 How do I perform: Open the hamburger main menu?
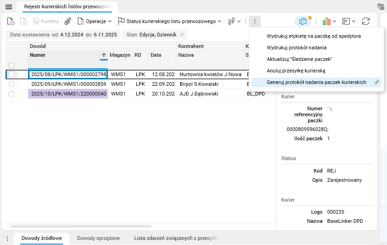(x=9, y=7)
